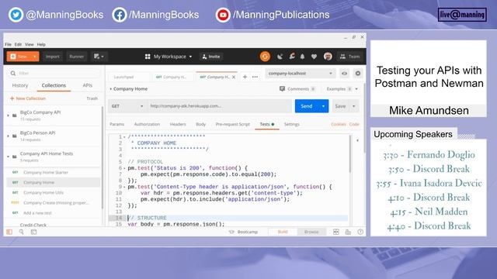Open the sync status orange icon
The height and width of the screenshot is (279, 497).
[x=265, y=57]
